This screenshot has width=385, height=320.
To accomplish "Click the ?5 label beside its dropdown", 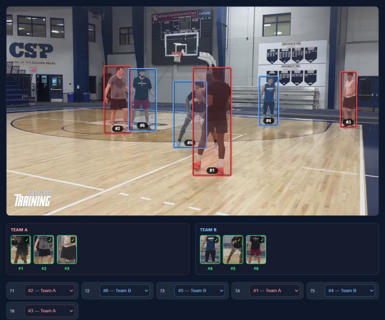I will pos(313,291).
